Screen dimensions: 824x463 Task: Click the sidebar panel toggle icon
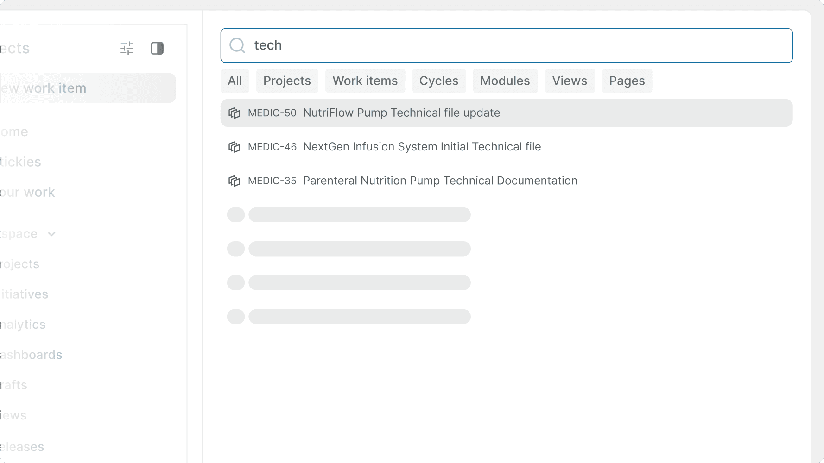click(157, 48)
